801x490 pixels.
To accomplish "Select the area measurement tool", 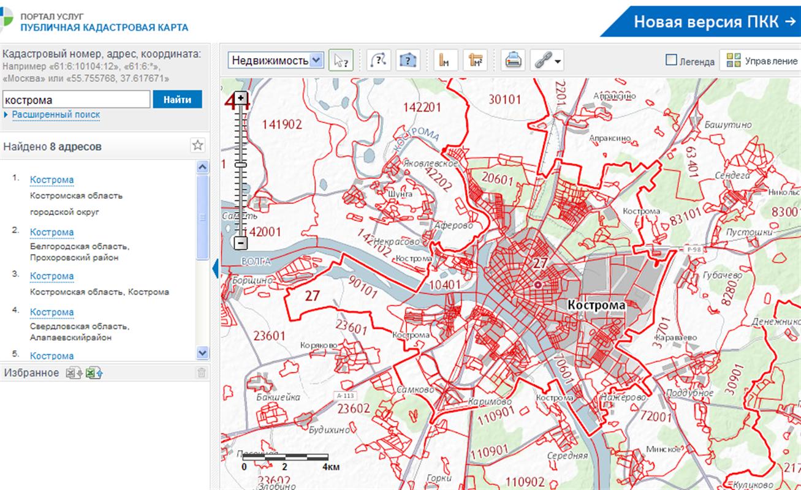I will pos(475,60).
